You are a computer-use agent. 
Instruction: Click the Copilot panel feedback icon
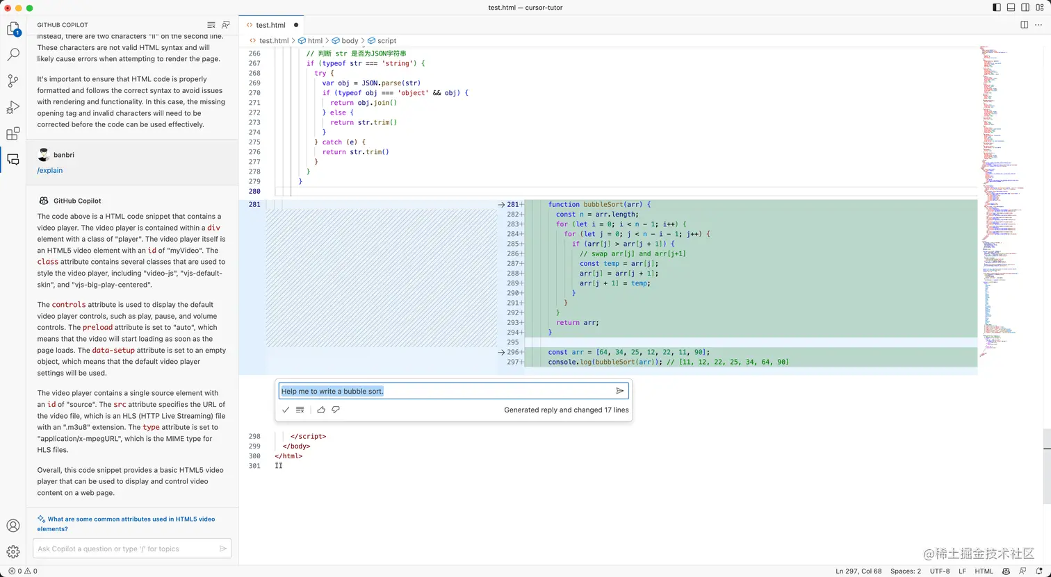(226, 25)
